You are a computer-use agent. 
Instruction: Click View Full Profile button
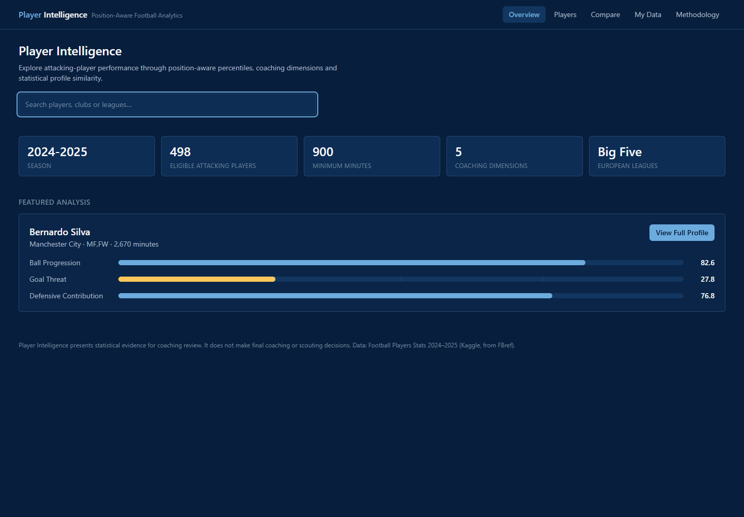tap(682, 233)
